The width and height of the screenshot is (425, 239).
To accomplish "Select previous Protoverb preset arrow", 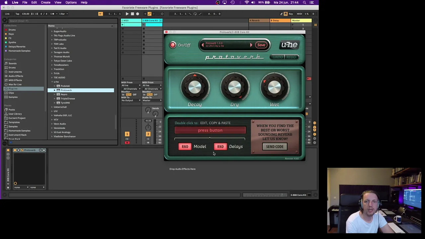I will pos(203,45).
